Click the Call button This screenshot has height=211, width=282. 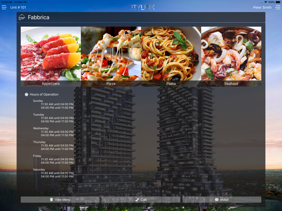pyautogui.click(x=141, y=199)
